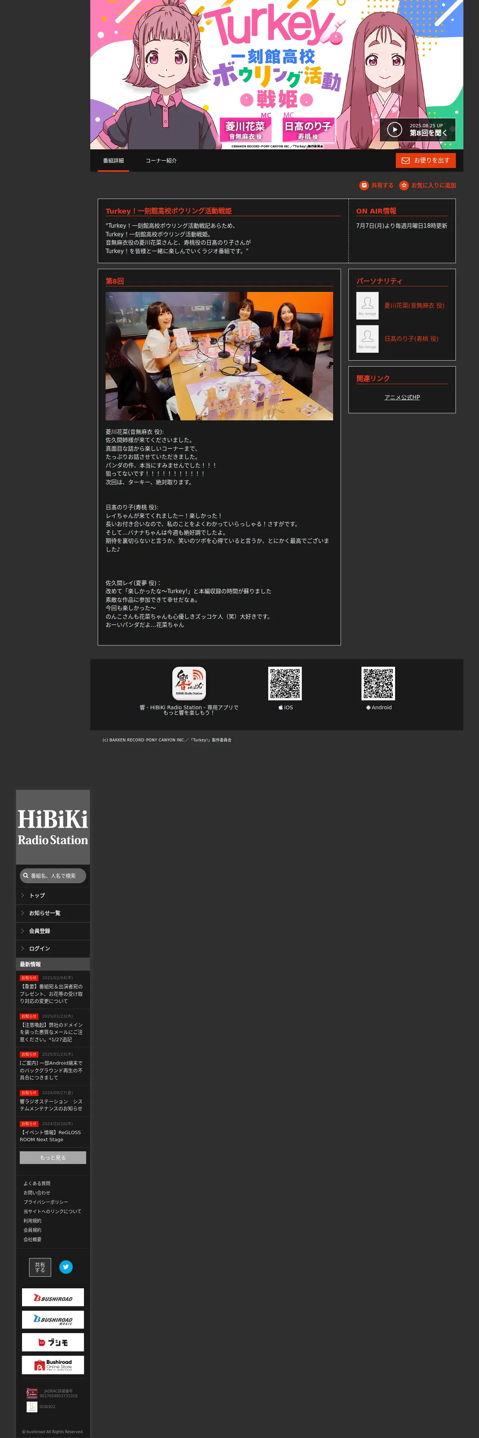The height and width of the screenshot is (1438, 479).
Task: Click heading Turkey！一刻館高校ボウリング活動戦姫
Action: click(168, 211)
